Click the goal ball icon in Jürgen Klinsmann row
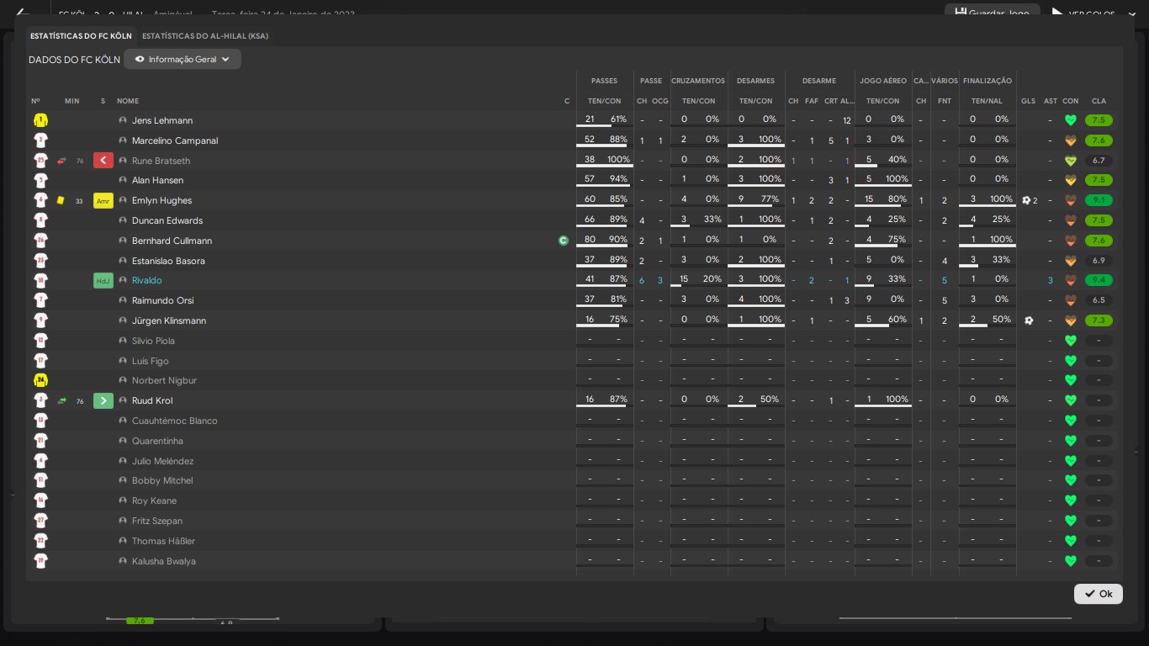The width and height of the screenshot is (1149, 646). coord(1029,320)
